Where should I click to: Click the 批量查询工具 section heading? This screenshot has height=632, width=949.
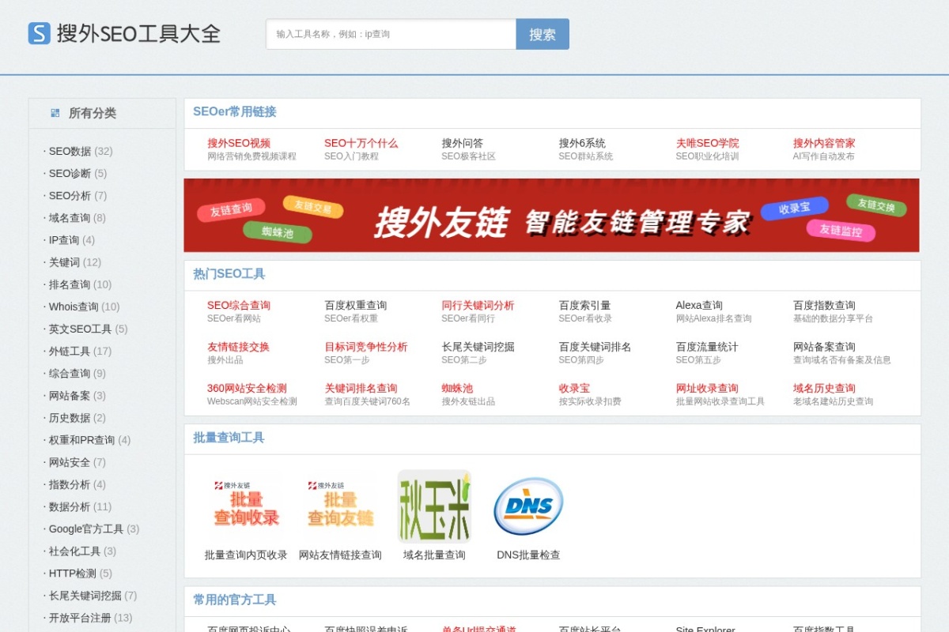click(x=229, y=438)
